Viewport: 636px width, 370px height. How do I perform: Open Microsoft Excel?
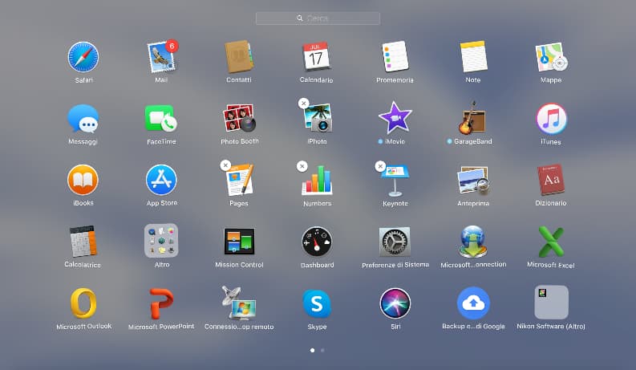tap(551, 242)
